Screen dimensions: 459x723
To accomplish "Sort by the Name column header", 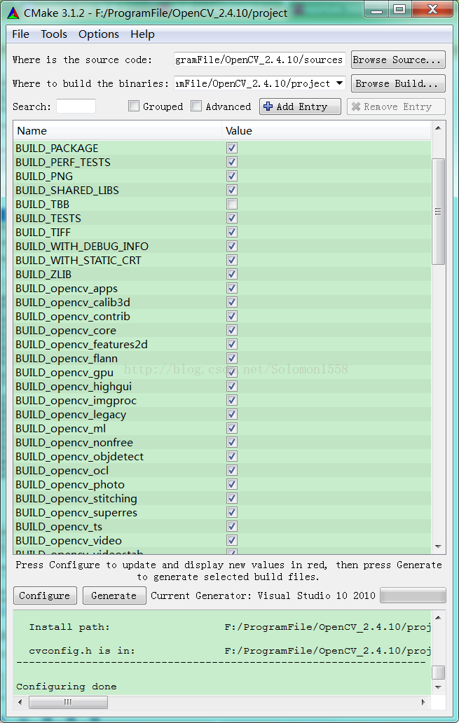I will click(118, 131).
